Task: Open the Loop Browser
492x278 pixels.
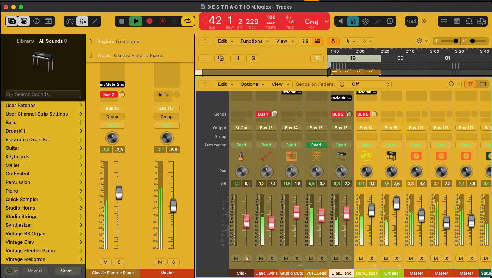Action: tap(469, 21)
